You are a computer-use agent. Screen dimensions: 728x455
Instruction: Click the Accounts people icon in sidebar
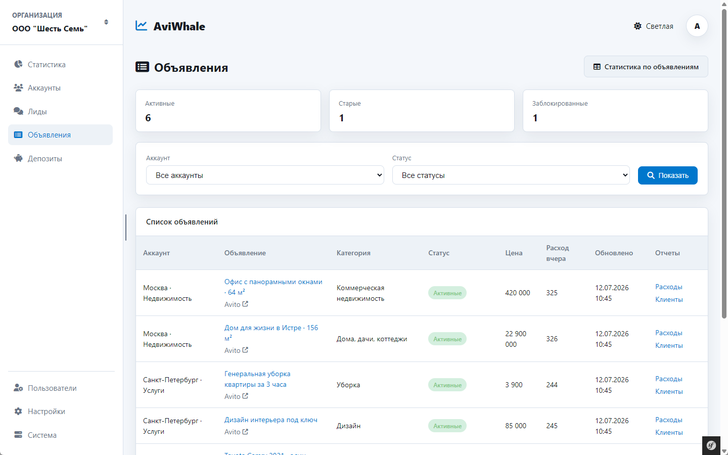(x=18, y=87)
